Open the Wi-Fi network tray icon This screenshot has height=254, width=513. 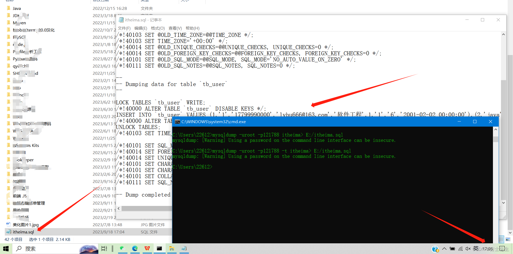pos(460,249)
